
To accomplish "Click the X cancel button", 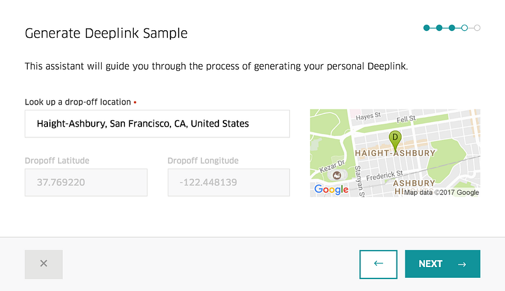I will (x=44, y=264).
